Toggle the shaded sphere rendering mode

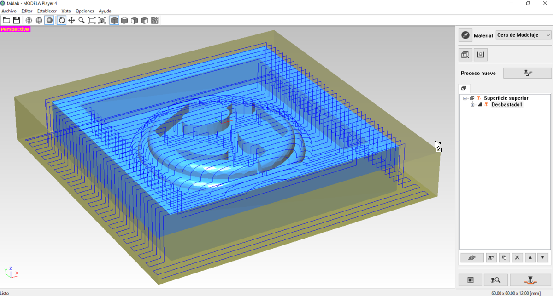pyautogui.click(x=49, y=20)
